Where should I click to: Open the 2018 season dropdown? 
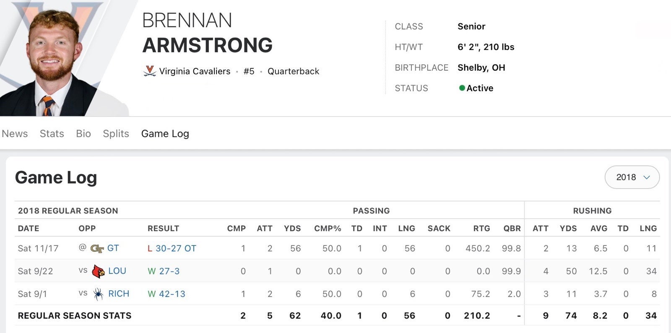pyautogui.click(x=632, y=177)
